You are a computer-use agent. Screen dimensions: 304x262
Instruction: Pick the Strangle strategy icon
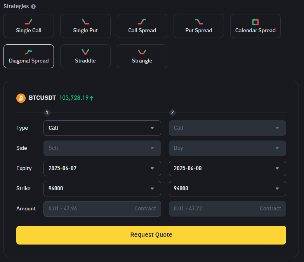(x=142, y=52)
